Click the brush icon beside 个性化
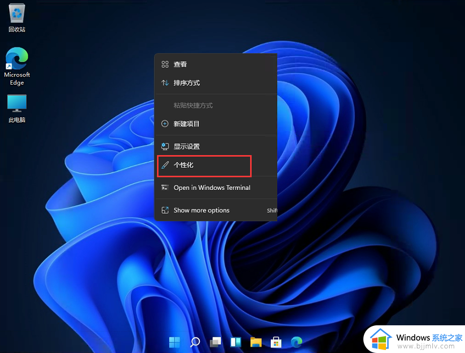Screen dimensions: 465x353 [x=165, y=165]
